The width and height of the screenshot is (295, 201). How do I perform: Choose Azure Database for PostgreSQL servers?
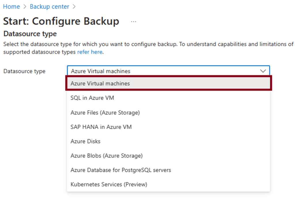[169, 170]
